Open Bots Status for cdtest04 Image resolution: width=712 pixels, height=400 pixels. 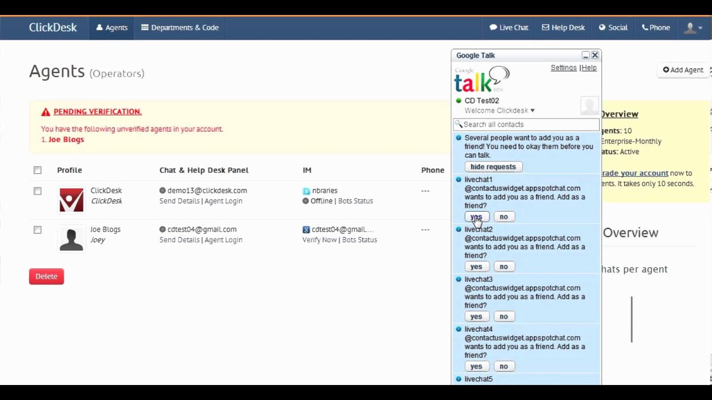point(359,240)
